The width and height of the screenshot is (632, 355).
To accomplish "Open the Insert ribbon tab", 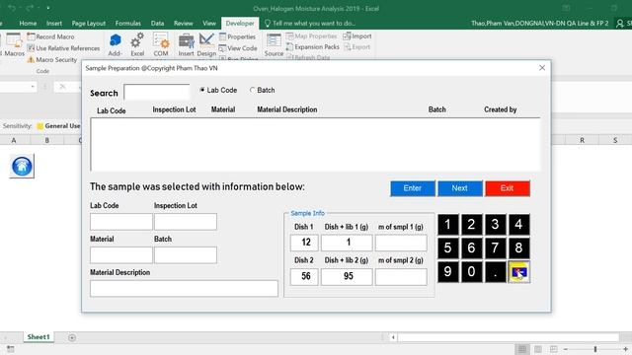I will point(54,24).
